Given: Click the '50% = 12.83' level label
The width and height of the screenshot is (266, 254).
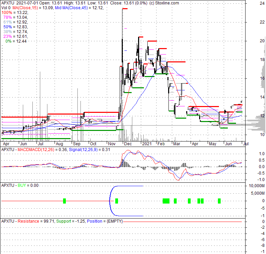Looking at the screenshot, I should point(16,27).
